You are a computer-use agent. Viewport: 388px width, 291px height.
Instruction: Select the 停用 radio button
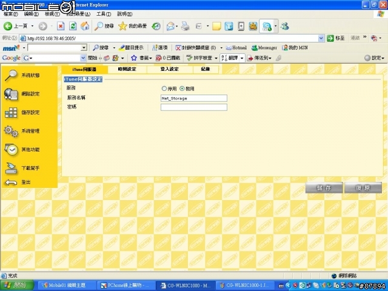(164, 89)
